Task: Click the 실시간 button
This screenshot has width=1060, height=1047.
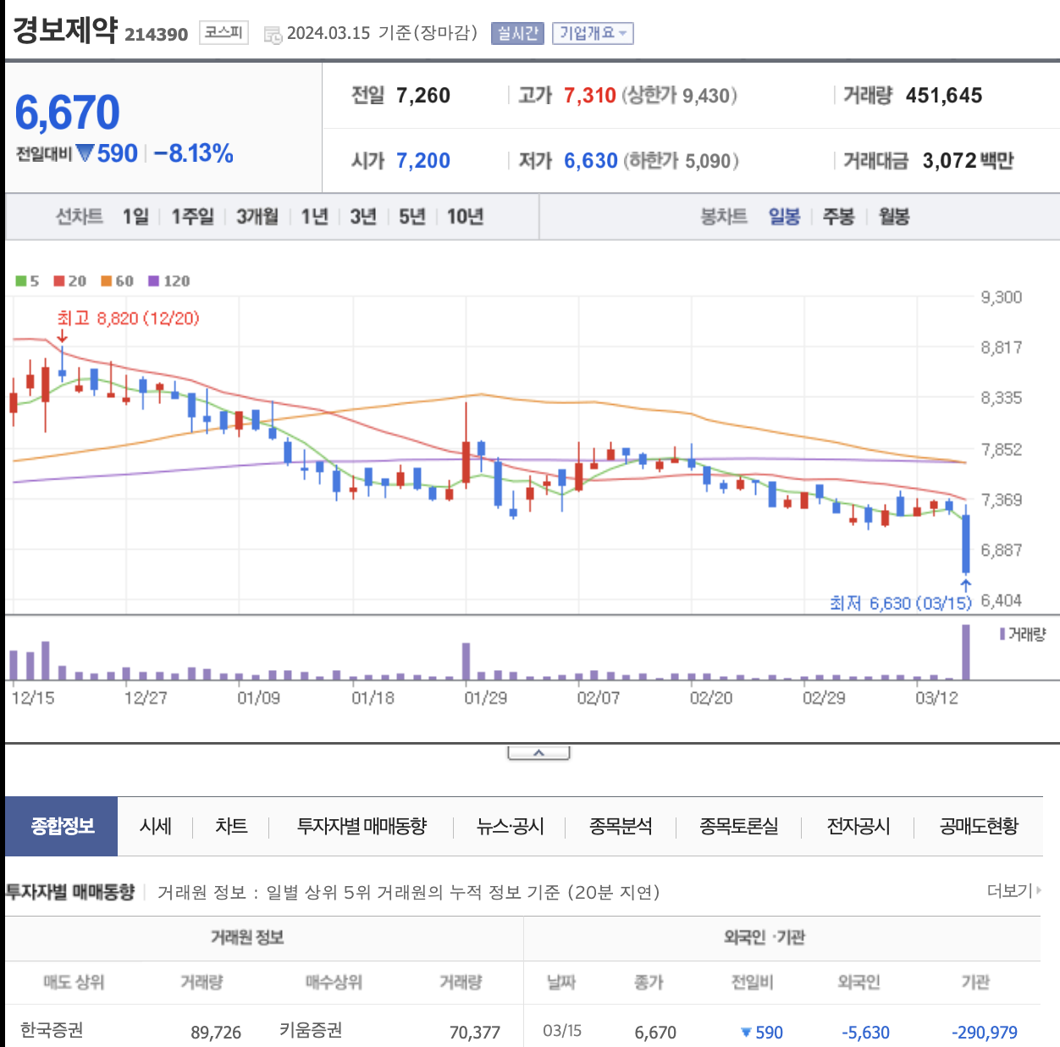Action: pyautogui.click(x=517, y=33)
